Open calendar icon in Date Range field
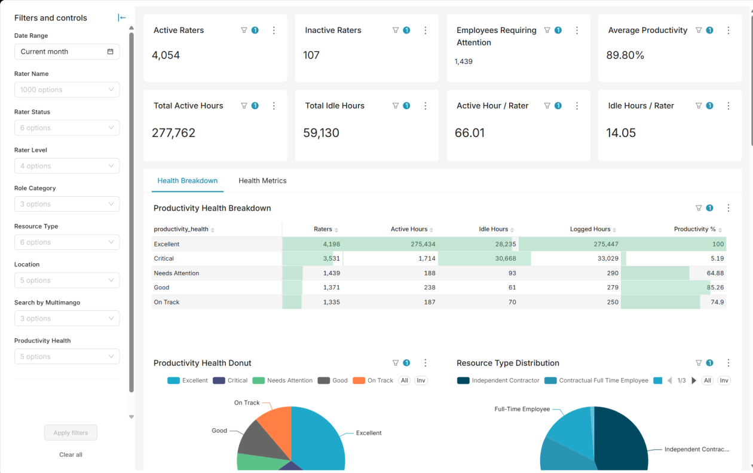The width and height of the screenshot is (753, 473). pos(110,51)
